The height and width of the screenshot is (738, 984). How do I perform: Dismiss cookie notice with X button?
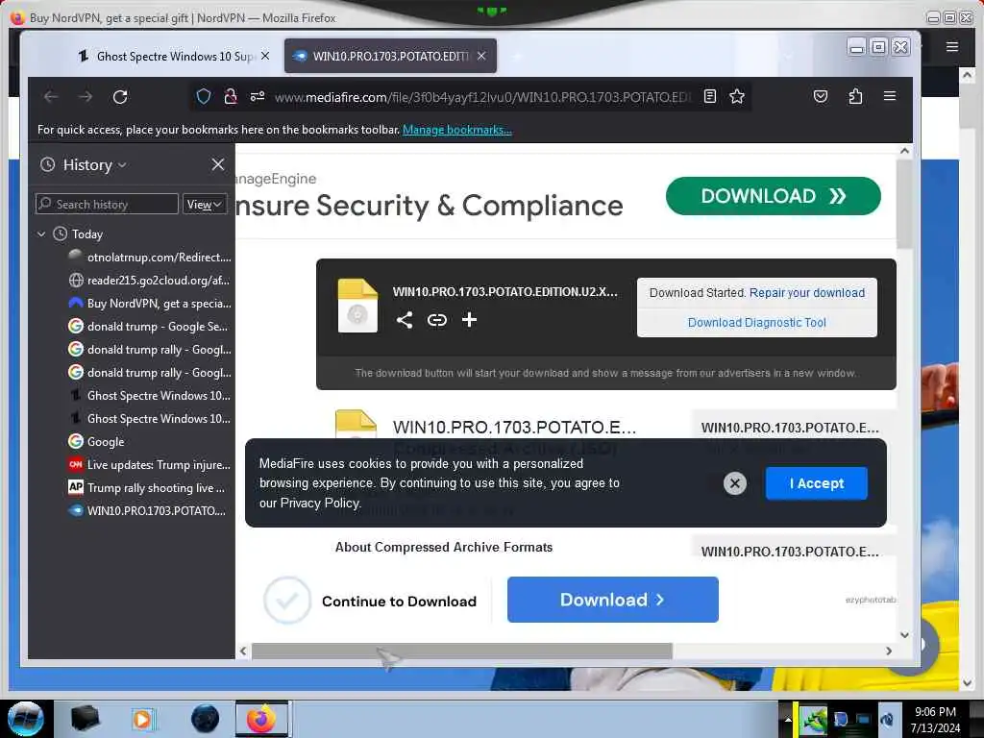(735, 483)
